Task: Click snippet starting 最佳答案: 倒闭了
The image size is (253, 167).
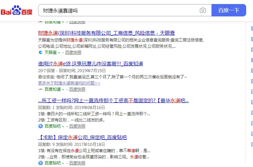Action: (x=112, y=77)
